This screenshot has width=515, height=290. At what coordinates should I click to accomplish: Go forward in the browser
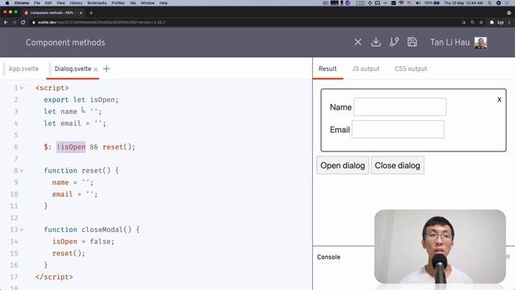(x=14, y=23)
